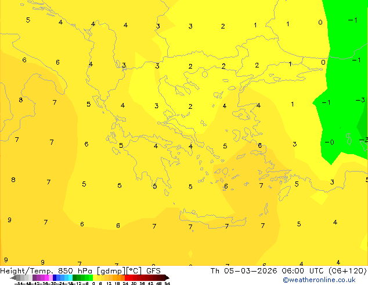Image resolution: width=368 pixels, height=285 pixels.
Task: Pick the dark purple legend swatch
Action: point(34,277)
